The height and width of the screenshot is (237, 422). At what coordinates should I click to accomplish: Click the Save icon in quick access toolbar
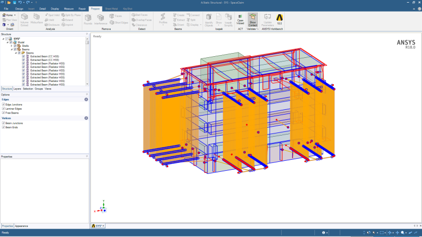[14, 3]
